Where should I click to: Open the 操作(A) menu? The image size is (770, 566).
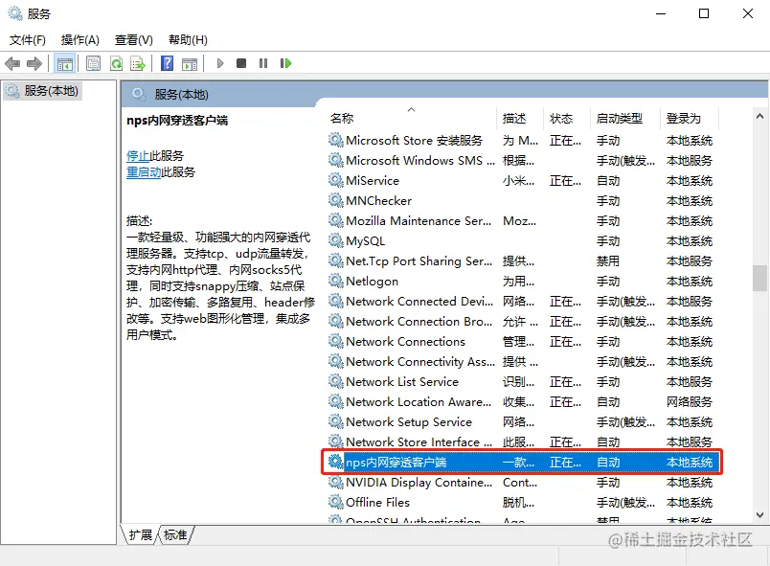[x=80, y=40]
